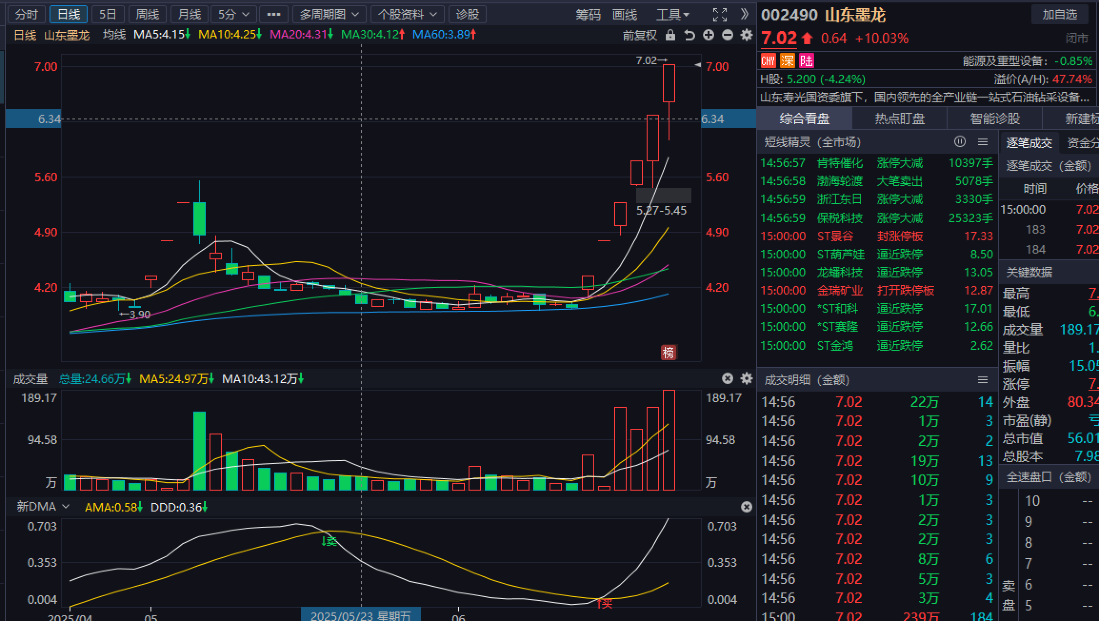This screenshot has width=1099, height=621.
Task: Switch to the 周线 chart tab
Action: click(147, 15)
